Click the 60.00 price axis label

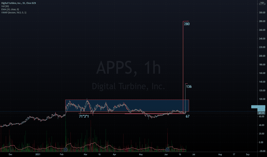click(262, 116)
